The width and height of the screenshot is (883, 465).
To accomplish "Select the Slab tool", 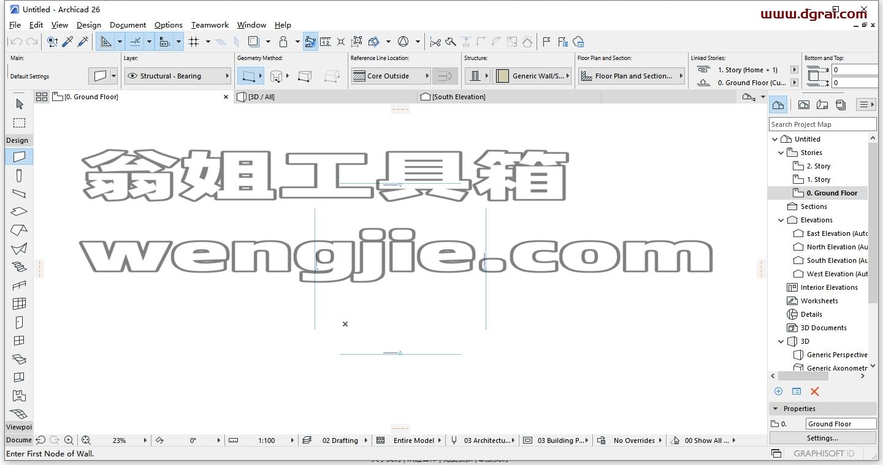I will [19, 212].
